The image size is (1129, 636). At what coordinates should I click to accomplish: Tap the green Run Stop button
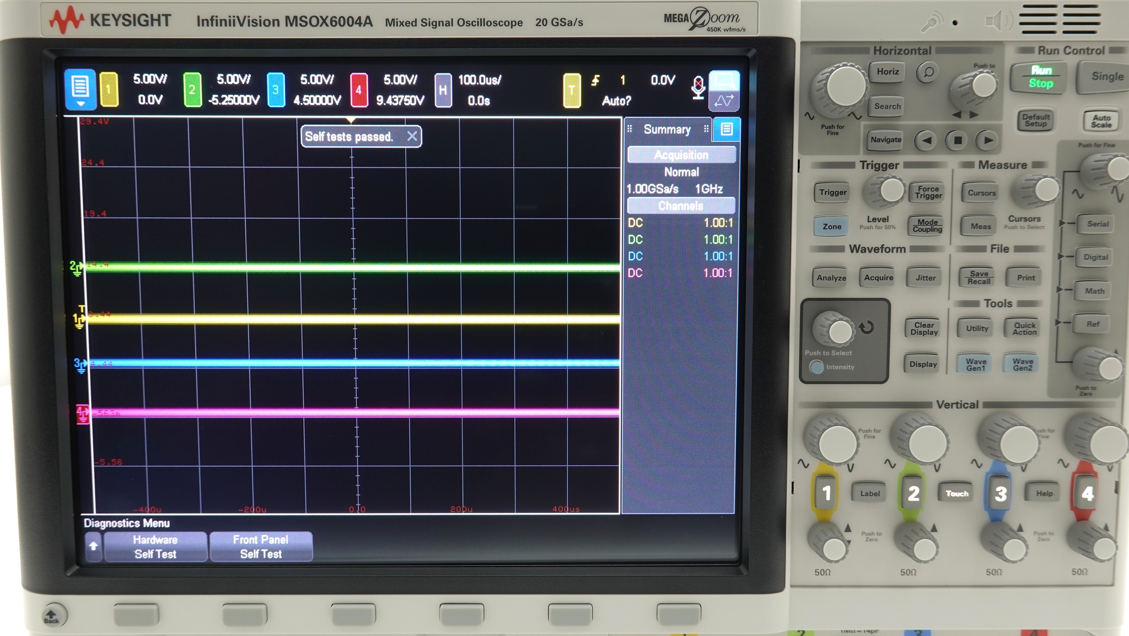point(1041,77)
